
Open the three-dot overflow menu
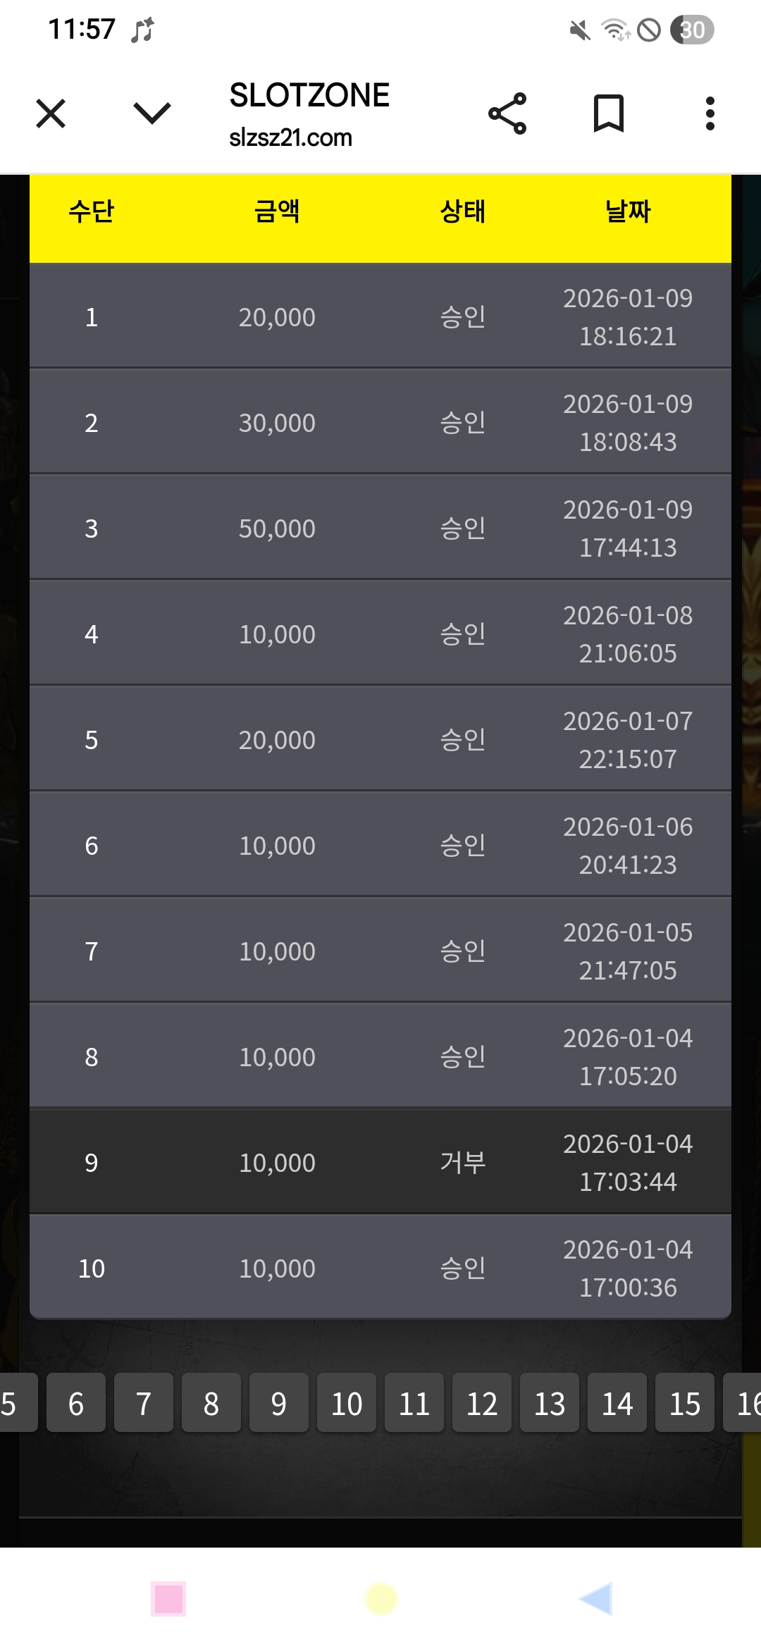point(710,113)
